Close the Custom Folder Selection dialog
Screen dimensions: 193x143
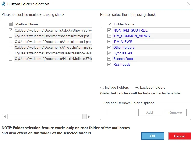point(188,4)
